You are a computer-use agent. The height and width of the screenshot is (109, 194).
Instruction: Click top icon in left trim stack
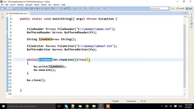click(2, 14)
